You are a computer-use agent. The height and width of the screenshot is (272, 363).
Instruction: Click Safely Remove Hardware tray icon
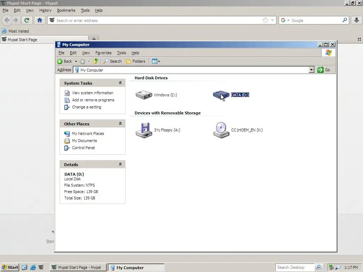point(331,267)
